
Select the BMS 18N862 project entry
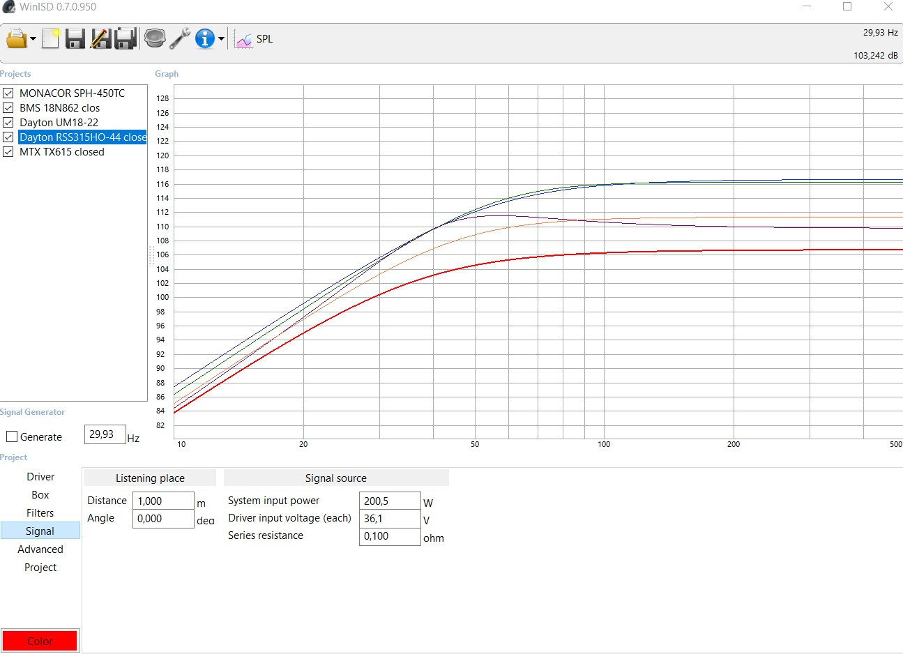click(x=59, y=108)
